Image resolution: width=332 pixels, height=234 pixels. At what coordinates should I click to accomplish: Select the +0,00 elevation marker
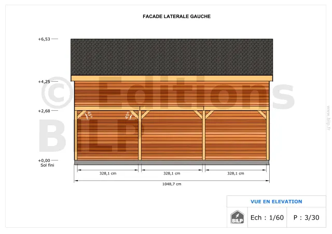coord(44,160)
